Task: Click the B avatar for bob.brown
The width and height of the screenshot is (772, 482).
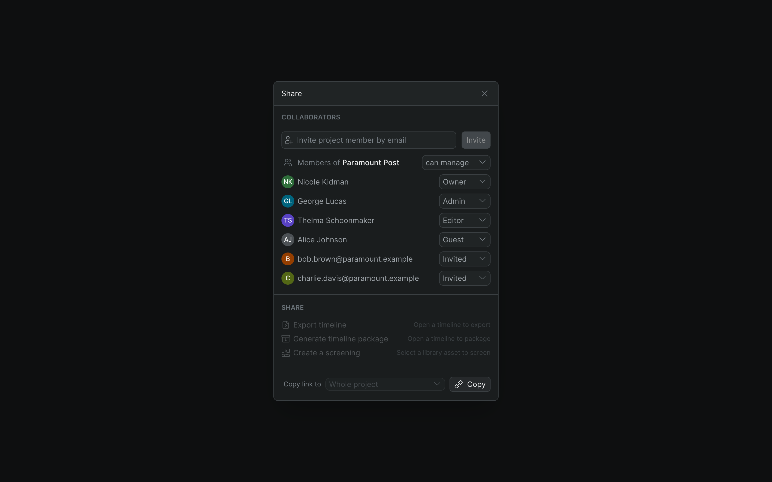Action: click(x=288, y=259)
